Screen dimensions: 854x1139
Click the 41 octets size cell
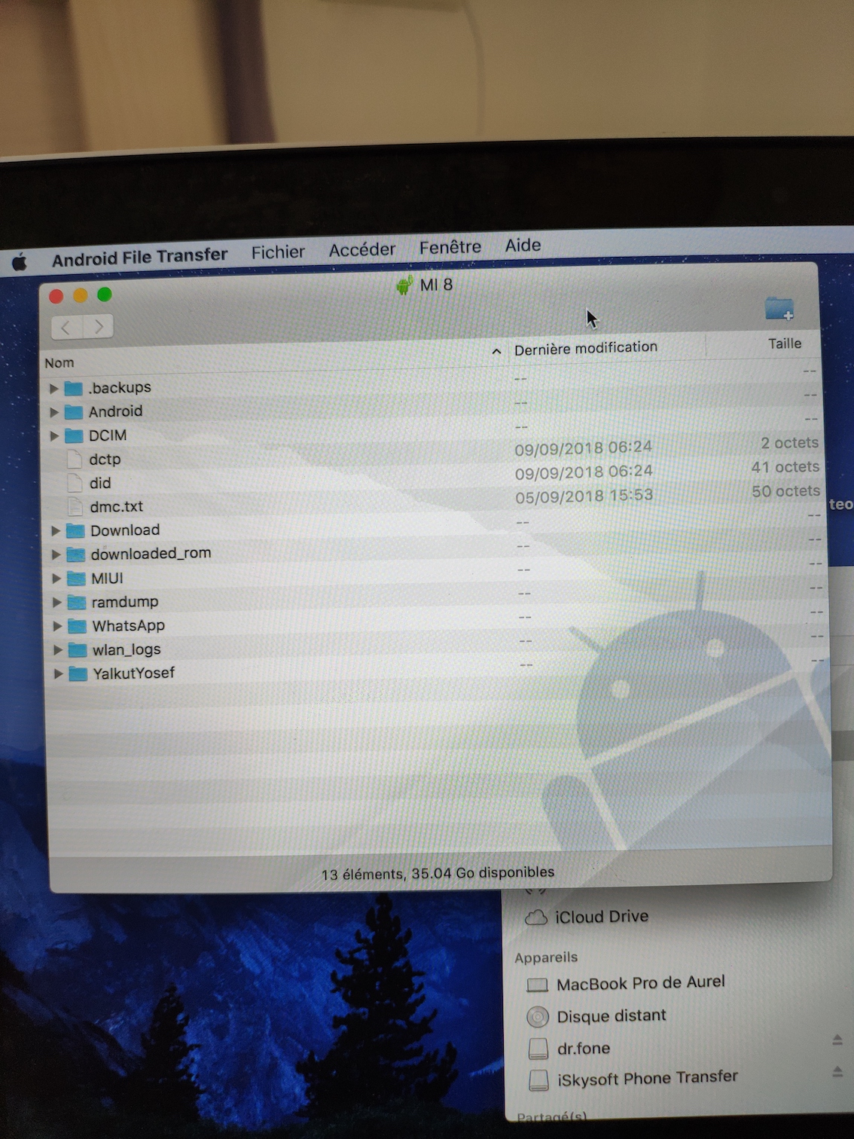pos(785,468)
